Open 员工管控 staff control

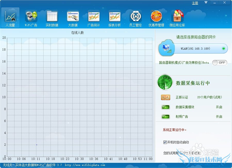pos(135,18)
